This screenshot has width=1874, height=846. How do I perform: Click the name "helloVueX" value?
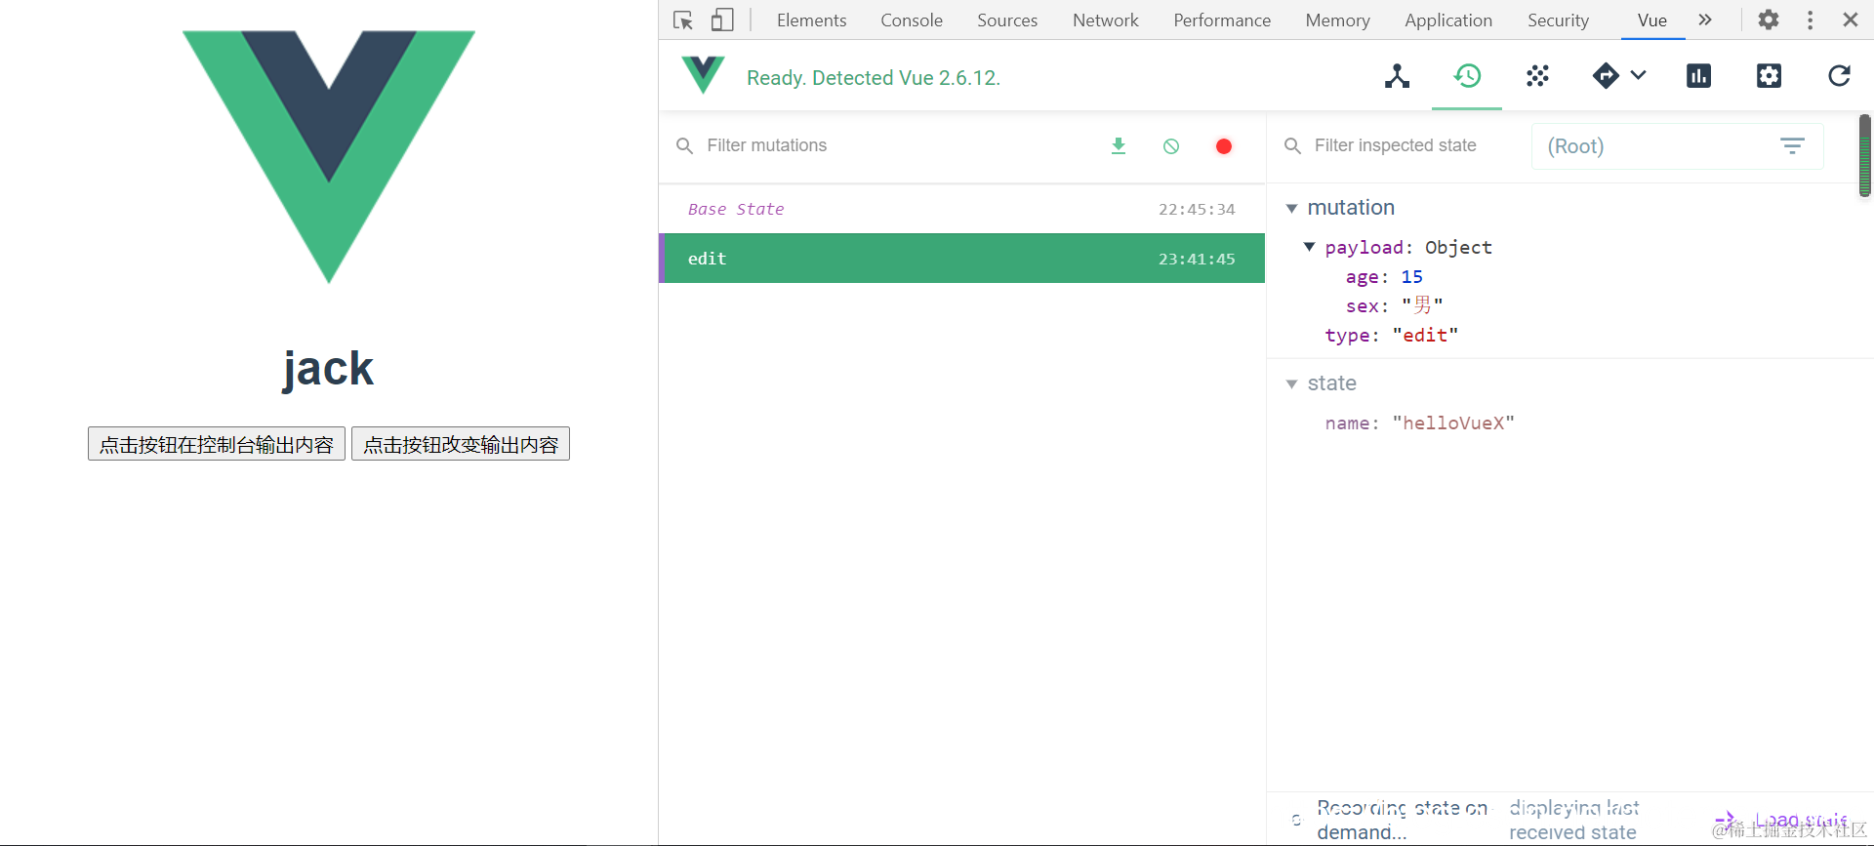tap(1453, 423)
